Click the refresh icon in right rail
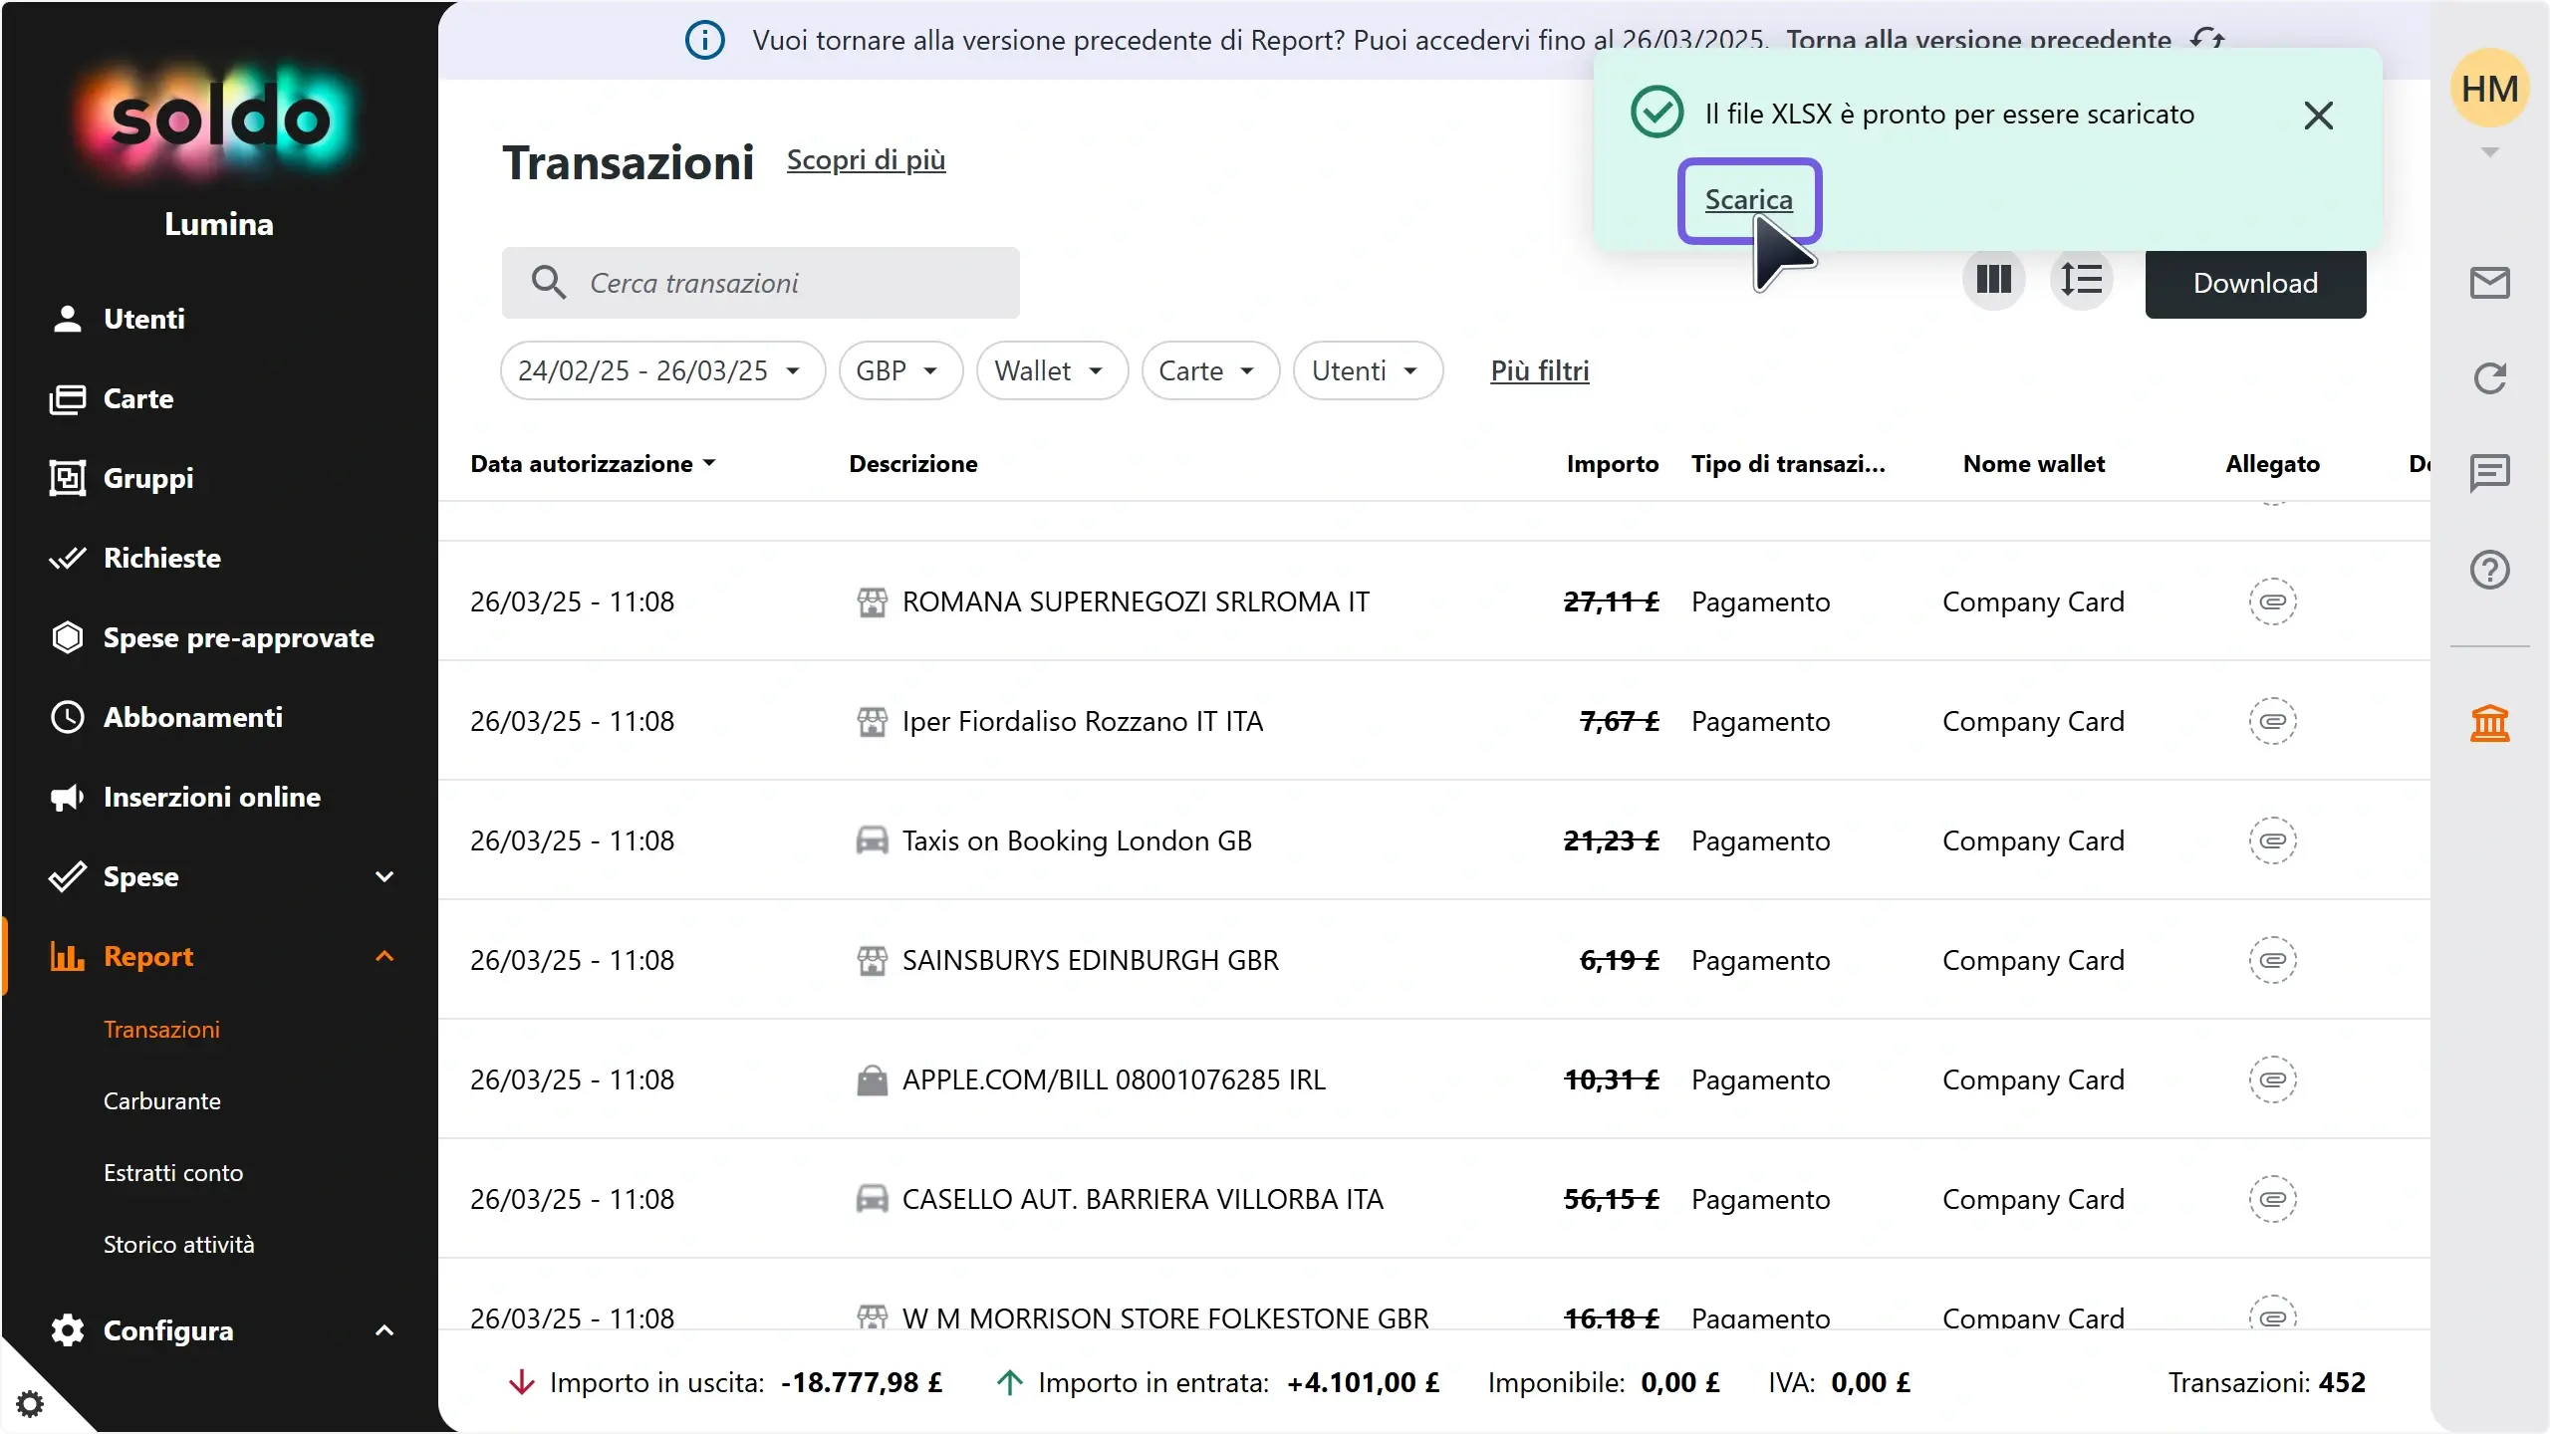 click(x=2489, y=378)
